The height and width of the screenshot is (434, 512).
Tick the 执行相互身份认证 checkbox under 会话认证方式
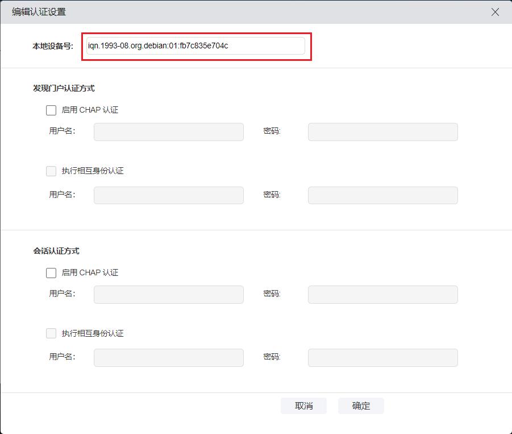(x=51, y=334)
